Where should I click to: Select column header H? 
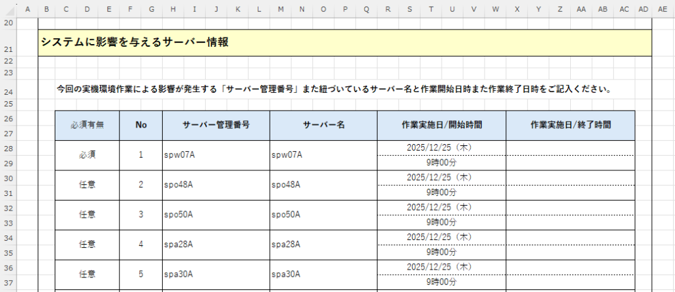point(173,9)
